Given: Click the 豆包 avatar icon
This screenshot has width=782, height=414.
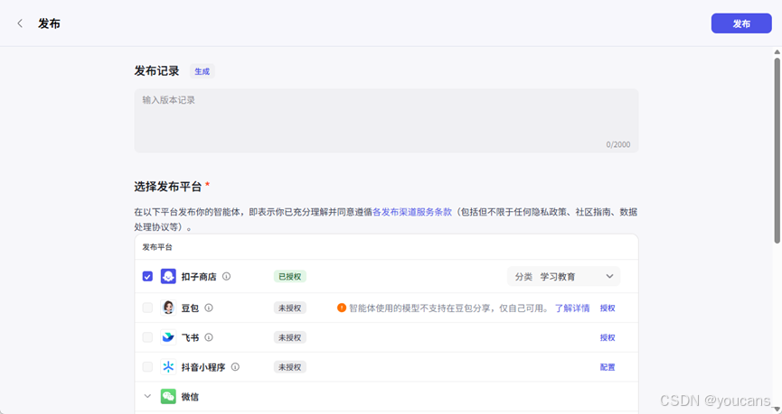Looking at the screenshot, I should [x=168, y=308].
